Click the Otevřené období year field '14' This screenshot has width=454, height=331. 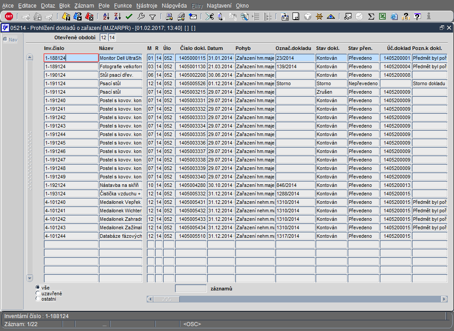click(112, 37)
